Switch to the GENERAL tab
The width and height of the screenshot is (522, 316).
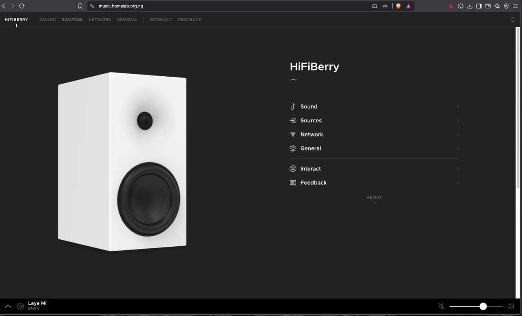click(127, 20)
